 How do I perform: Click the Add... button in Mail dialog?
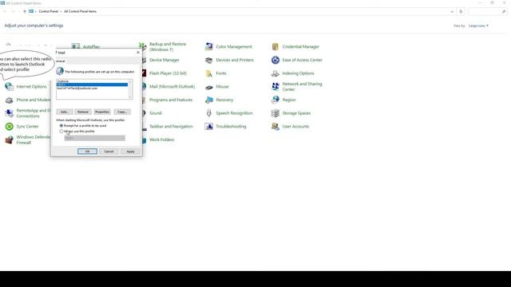(65, 112)
